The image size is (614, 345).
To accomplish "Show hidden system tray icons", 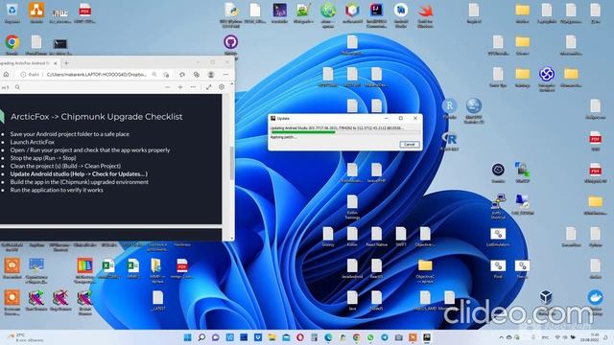I will (x=501, y=337).
